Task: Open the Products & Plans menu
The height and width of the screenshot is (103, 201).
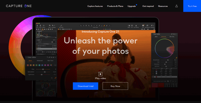Action: [x=115, y=6]
